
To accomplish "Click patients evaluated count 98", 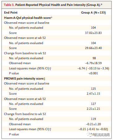I will (94, 58).
